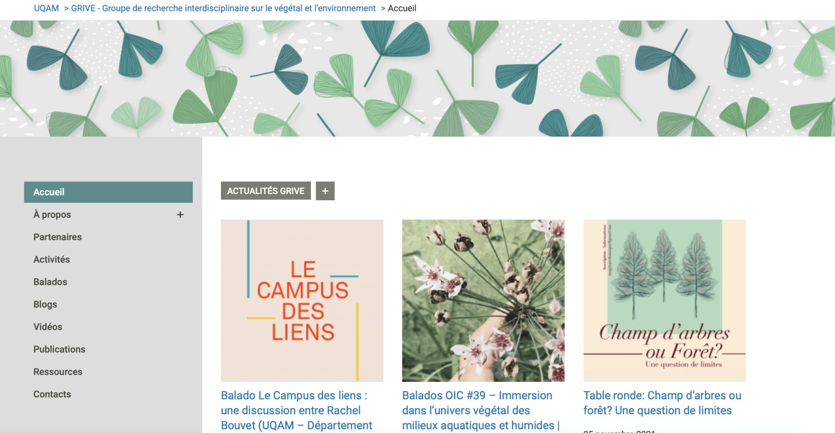Open the Blogs page

pyautogui.click(x=45, y=304)
